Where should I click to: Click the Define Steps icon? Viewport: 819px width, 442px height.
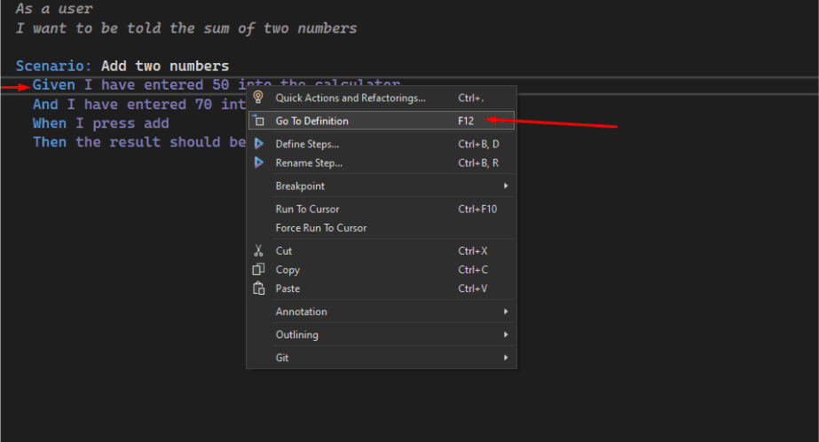pos(258,144)
